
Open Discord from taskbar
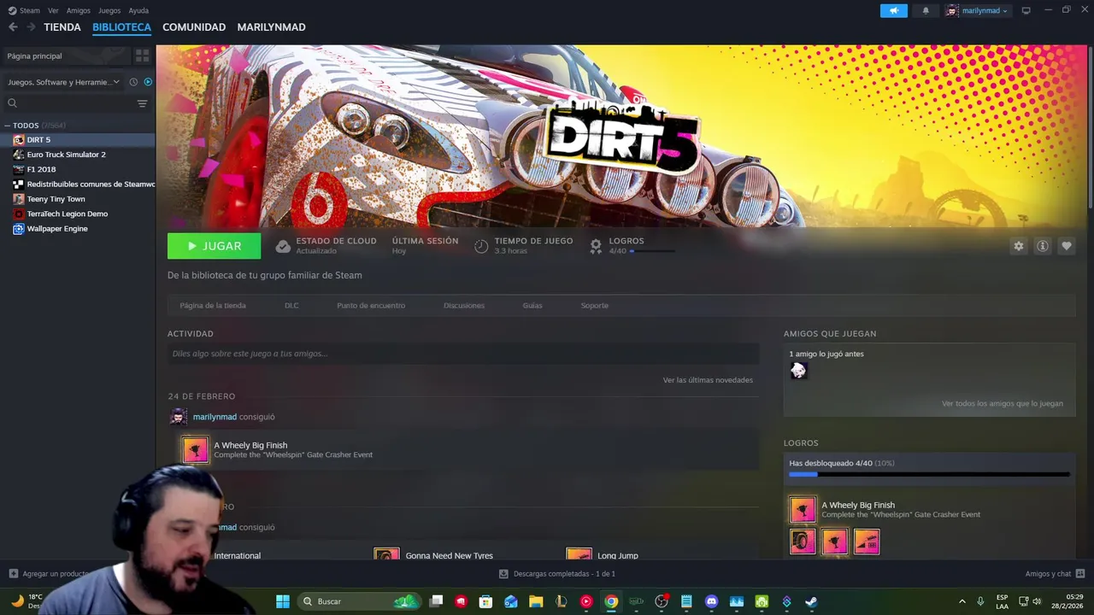[x=711, y=601]
